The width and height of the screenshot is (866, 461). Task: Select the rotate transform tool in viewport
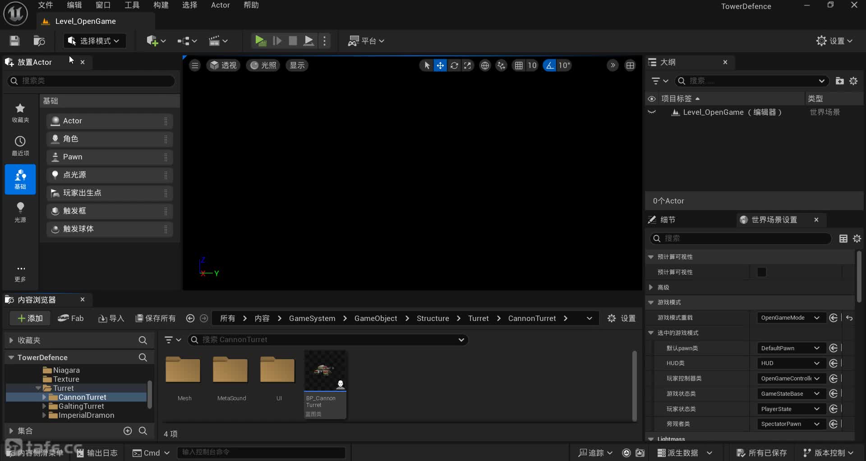[x=454, y=66]
